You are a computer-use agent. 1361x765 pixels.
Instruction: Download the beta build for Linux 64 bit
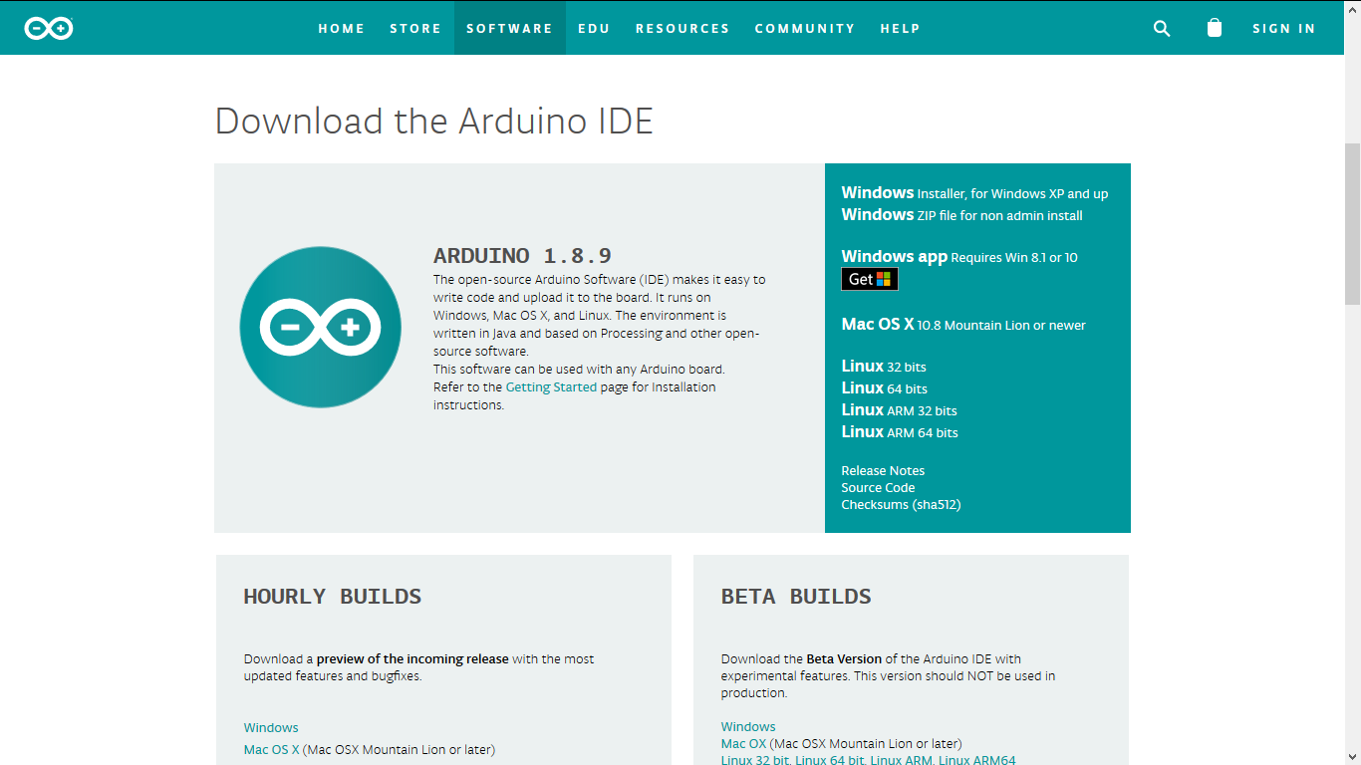[x=830, y=760]
